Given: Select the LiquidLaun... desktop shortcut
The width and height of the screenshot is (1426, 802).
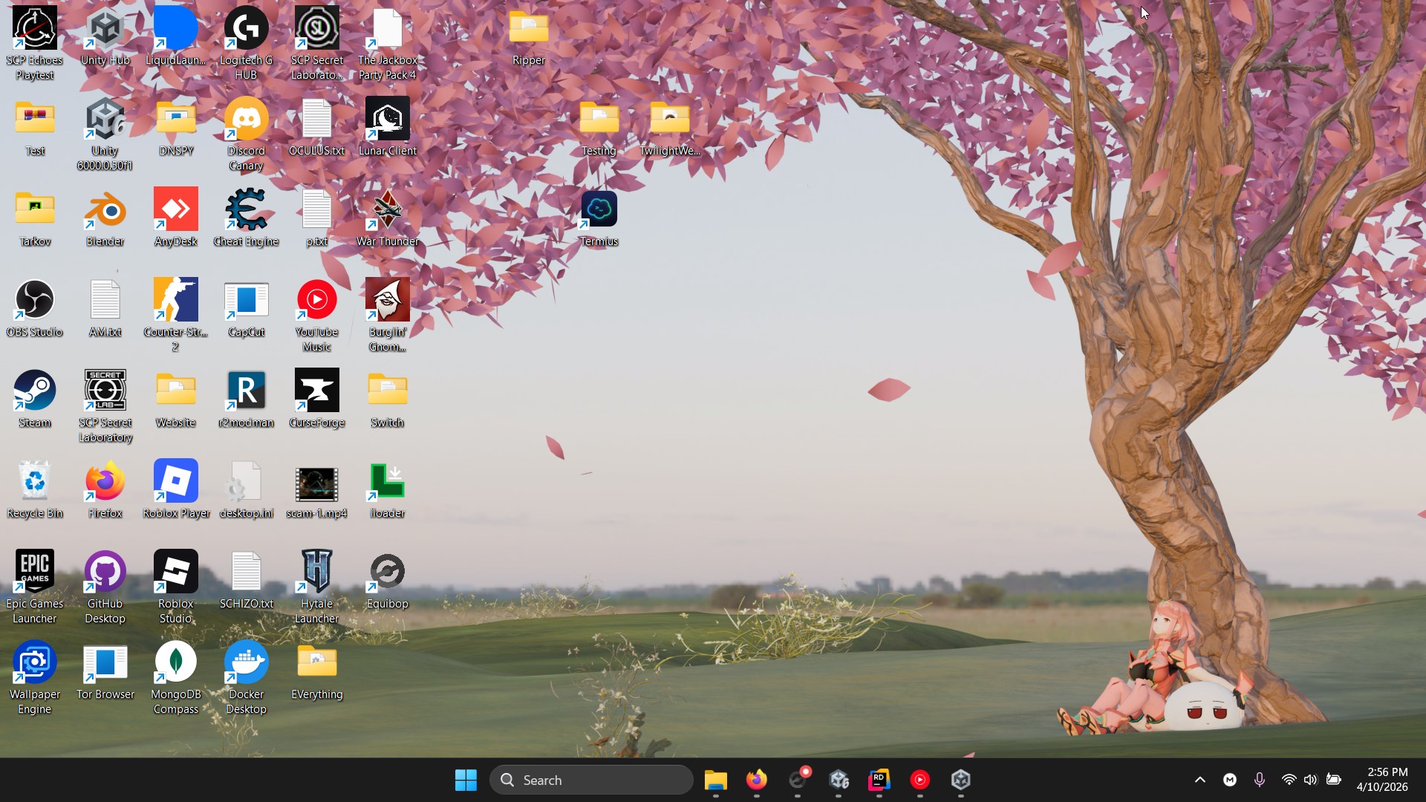Looking at the screenshot, I should (x=176, y=37).
